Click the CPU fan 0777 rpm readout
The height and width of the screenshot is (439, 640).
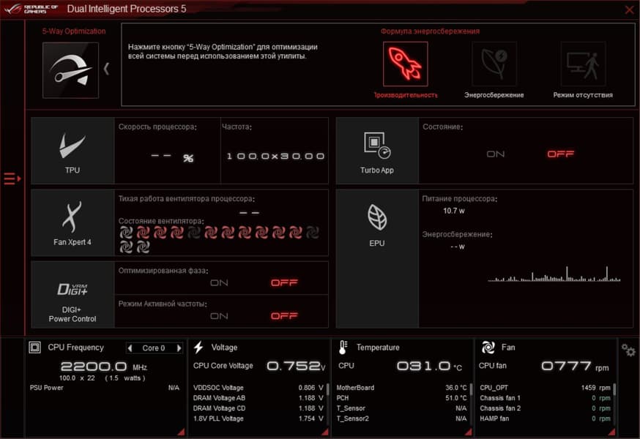pos(575,367)
